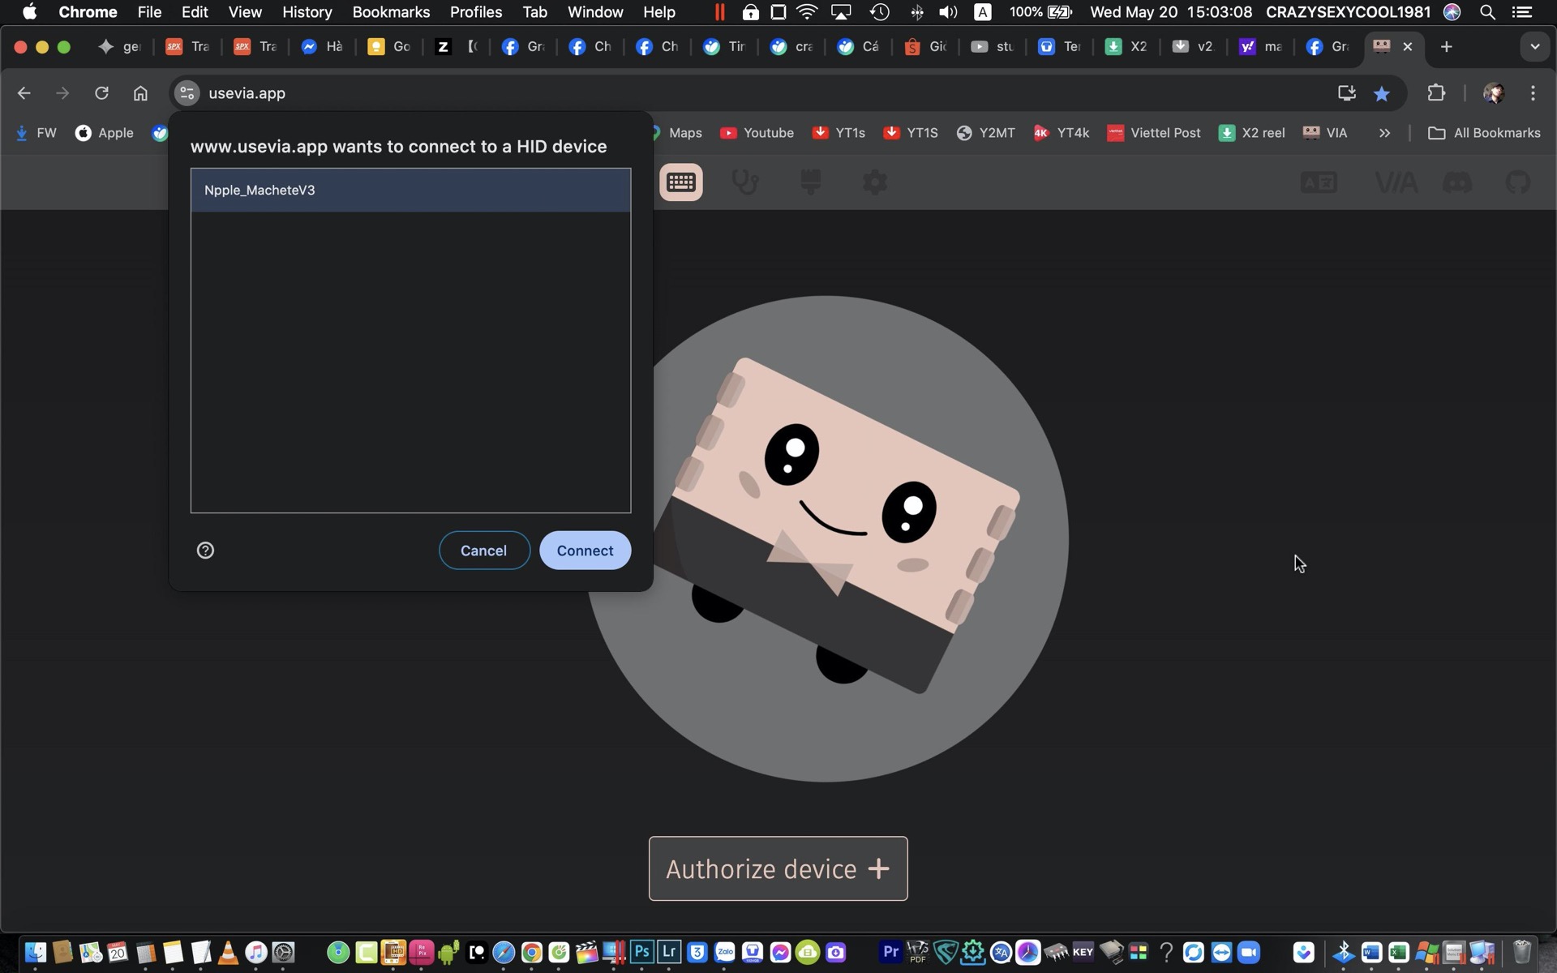Reload the current page

(x=101, y=93)
